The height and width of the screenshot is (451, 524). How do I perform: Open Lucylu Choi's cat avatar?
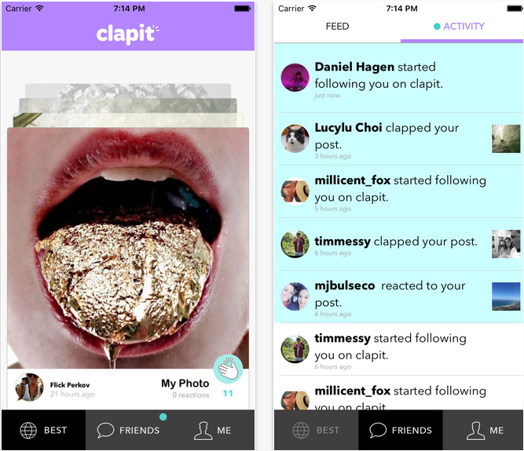295,138
